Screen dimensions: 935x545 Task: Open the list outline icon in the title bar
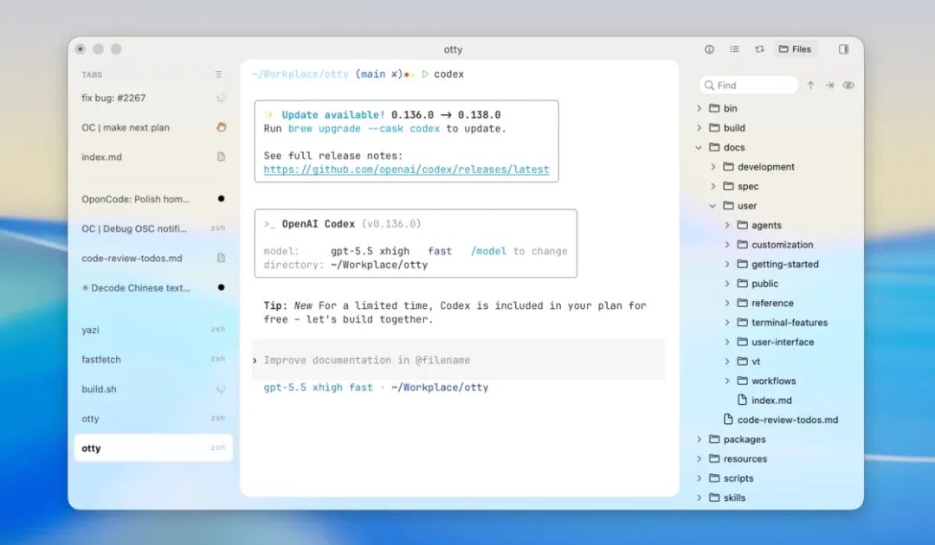click(734, 49)
